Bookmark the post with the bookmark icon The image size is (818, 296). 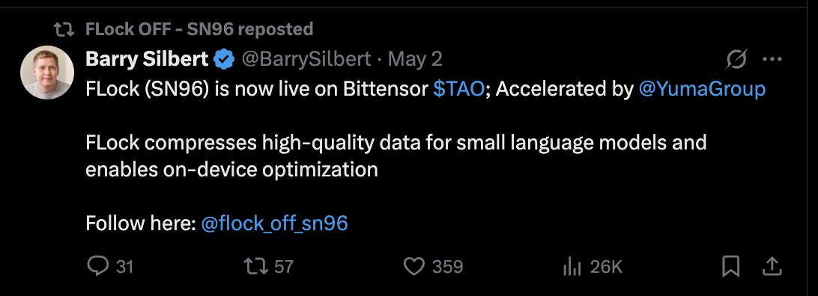(x=731, y=267)
